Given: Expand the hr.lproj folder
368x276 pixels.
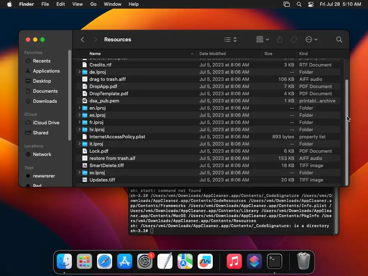Looking at the screenshot, I should point(79,129).
